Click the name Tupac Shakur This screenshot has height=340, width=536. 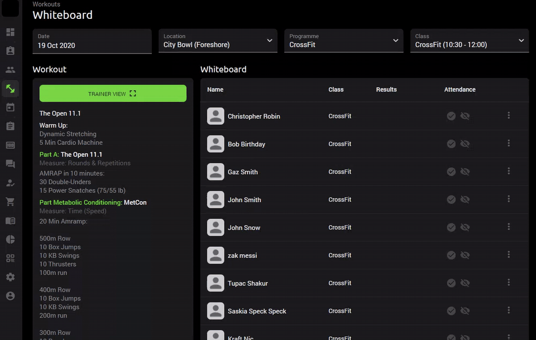click(248, 283)
